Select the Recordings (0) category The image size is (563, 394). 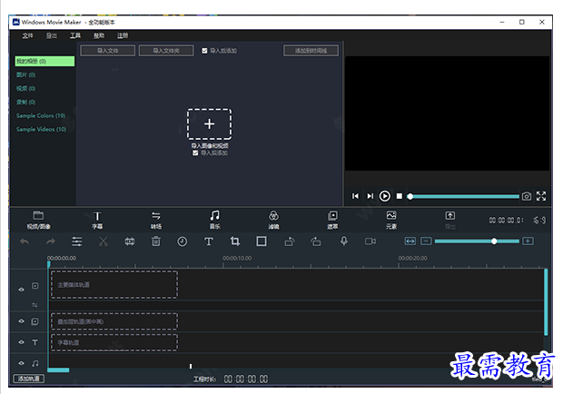pyautogui.click(x=25, y=103)
